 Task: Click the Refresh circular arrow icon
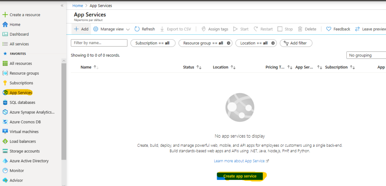click(137, 29)
